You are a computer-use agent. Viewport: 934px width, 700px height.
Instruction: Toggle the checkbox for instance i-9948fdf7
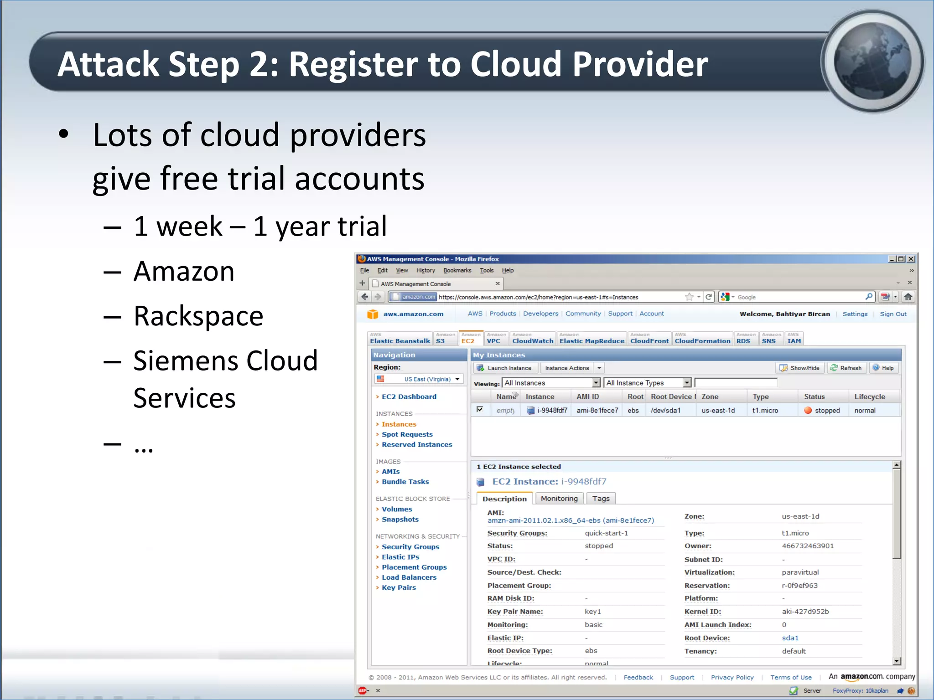pyautogui.click(x=480, y=409)
